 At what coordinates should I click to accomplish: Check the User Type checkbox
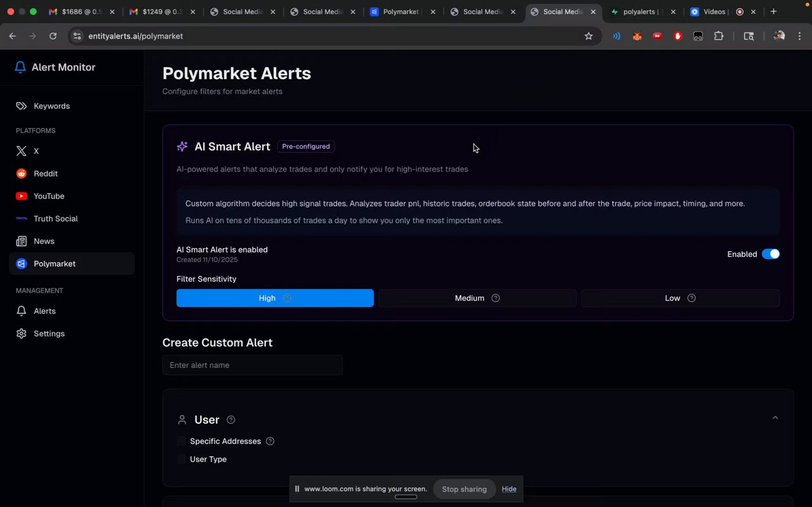pos(181,459)
